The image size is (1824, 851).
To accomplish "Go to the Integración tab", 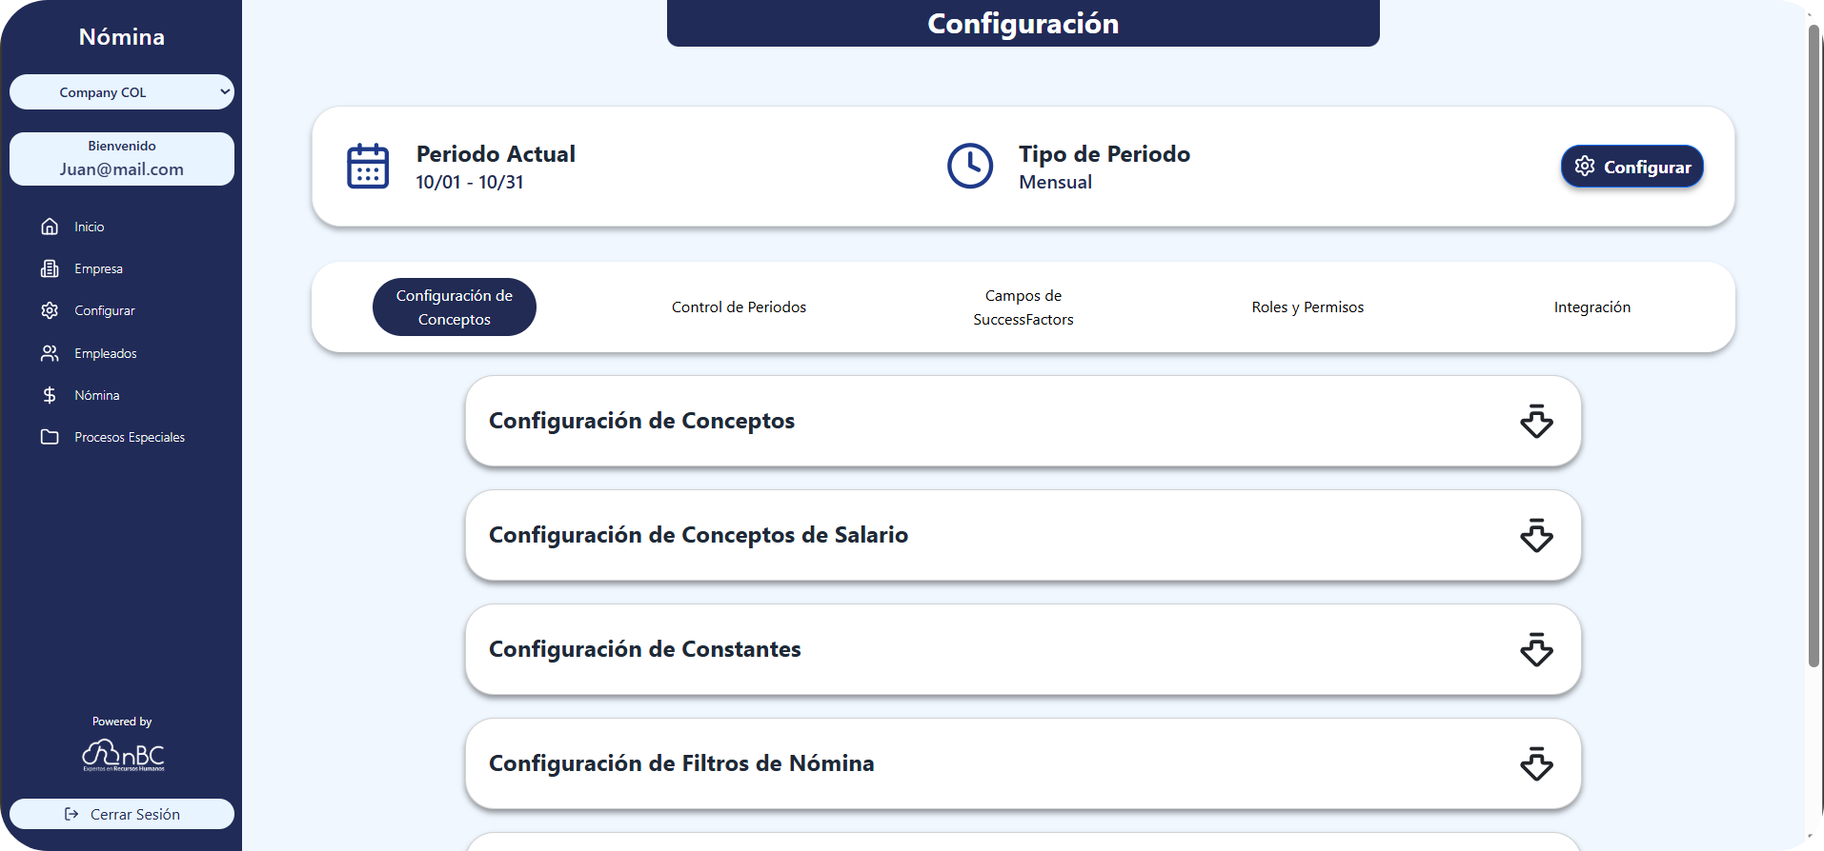I will (x=1591, y=307).
